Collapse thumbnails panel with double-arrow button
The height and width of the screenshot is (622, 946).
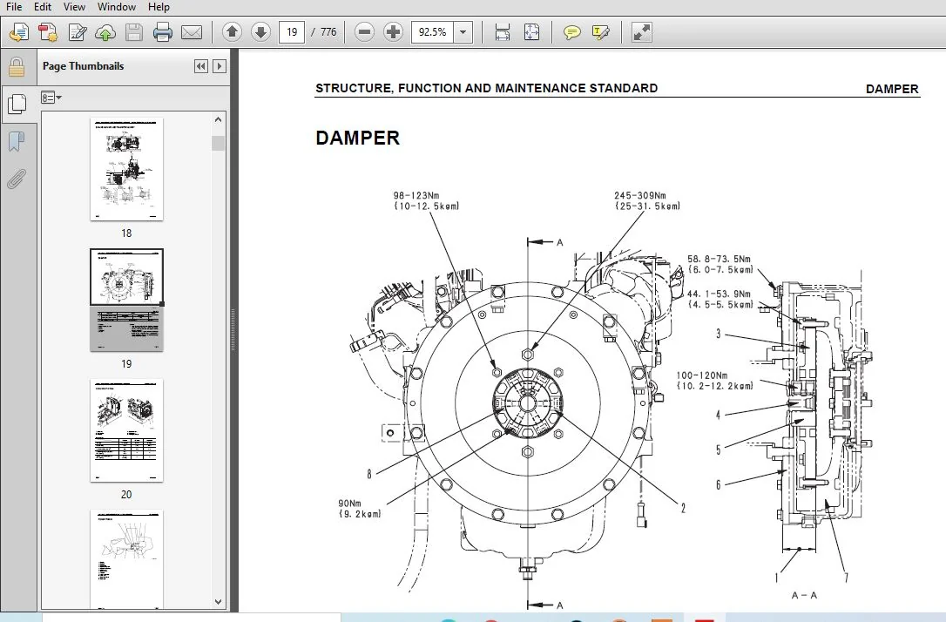coord(201,66)
